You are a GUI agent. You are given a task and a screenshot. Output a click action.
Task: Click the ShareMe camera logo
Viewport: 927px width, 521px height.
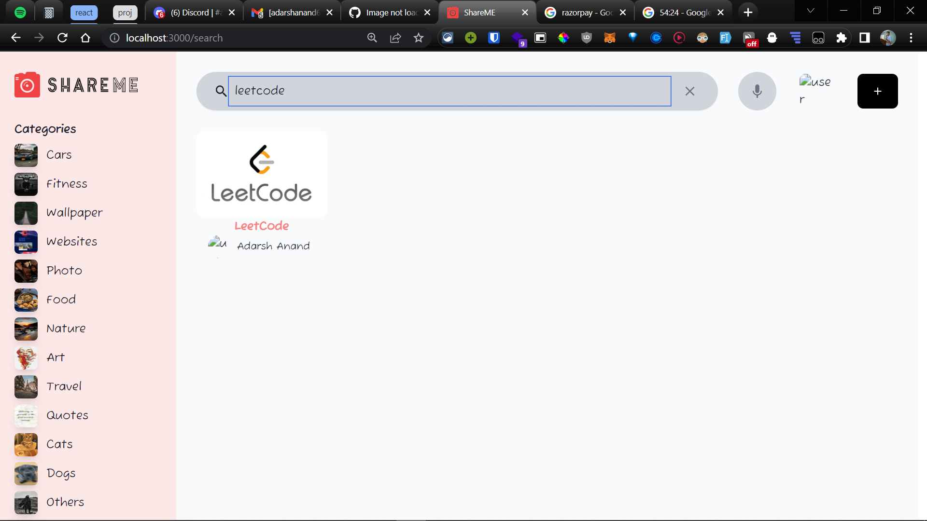point(27,85)
